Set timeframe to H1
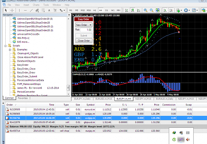The image size is (207, 144). coord(95,10)
